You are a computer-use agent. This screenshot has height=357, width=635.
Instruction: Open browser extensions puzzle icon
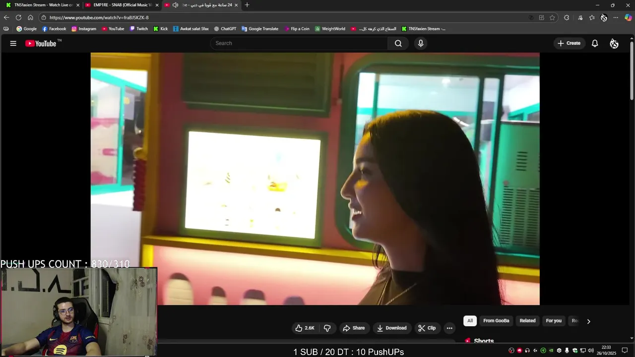[x=567, y=17]
